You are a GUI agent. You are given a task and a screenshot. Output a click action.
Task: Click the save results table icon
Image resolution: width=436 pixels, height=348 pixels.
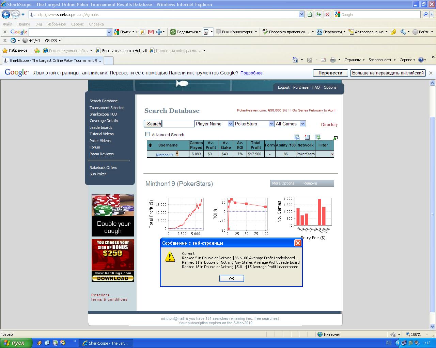296,137
